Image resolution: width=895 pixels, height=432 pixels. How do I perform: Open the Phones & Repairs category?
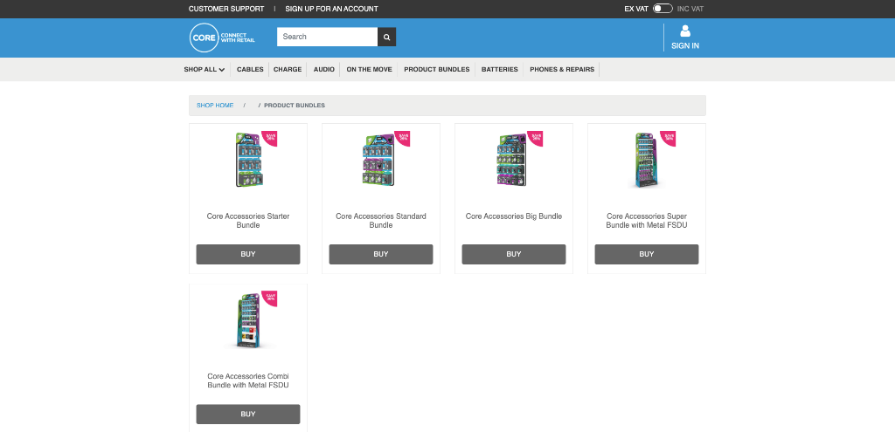coord(562,70)
